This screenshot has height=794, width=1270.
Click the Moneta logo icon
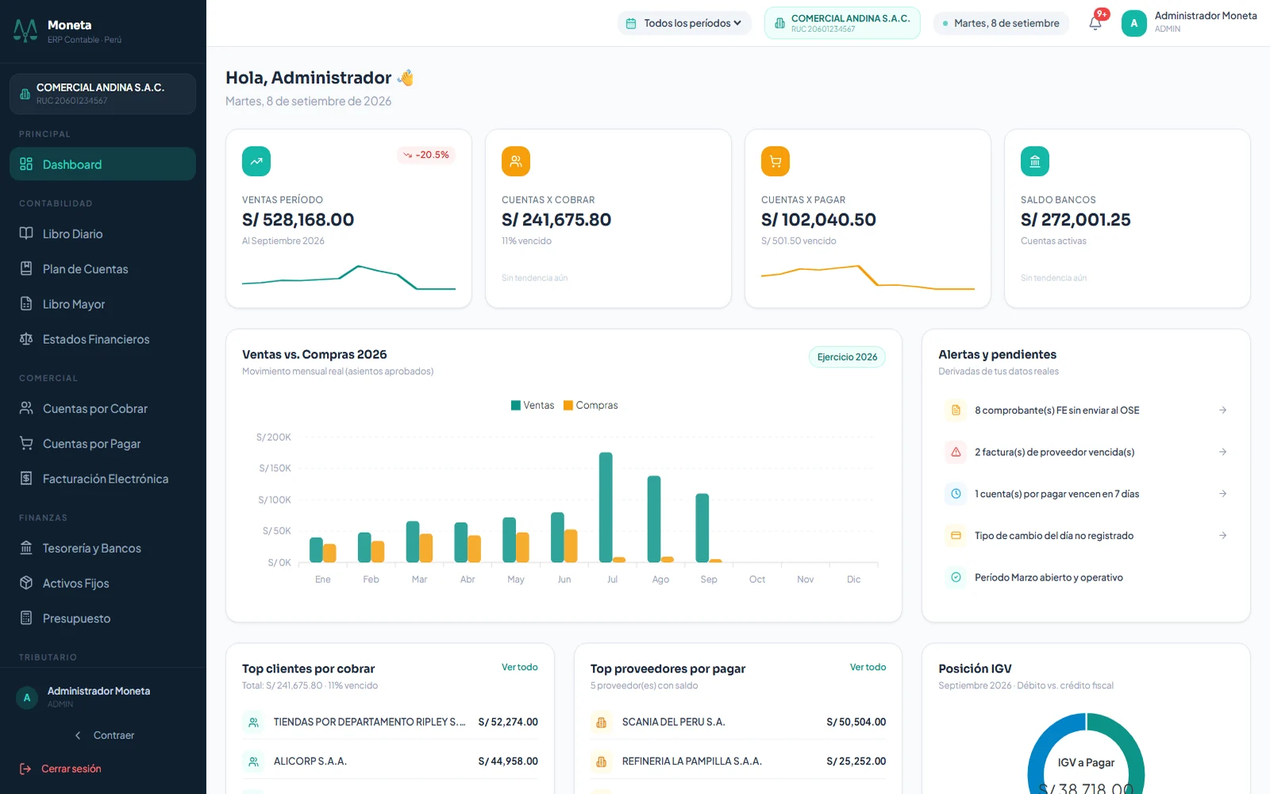pyautogui.click(x=25, y=31)
